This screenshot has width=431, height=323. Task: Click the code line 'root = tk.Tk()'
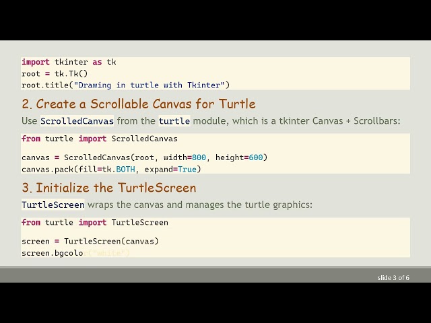click(55, 73)
